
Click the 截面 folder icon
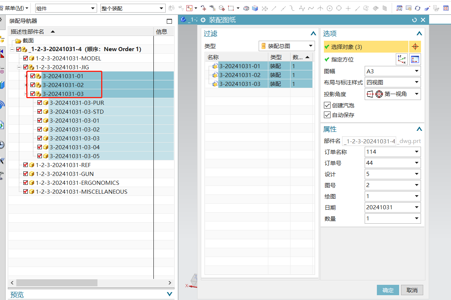pyautogui.click(x=19, y=41)
